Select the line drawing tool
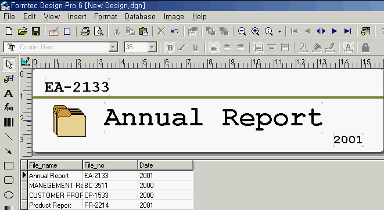Viewport: 384px width, 210px height. (x=9, y=137)
